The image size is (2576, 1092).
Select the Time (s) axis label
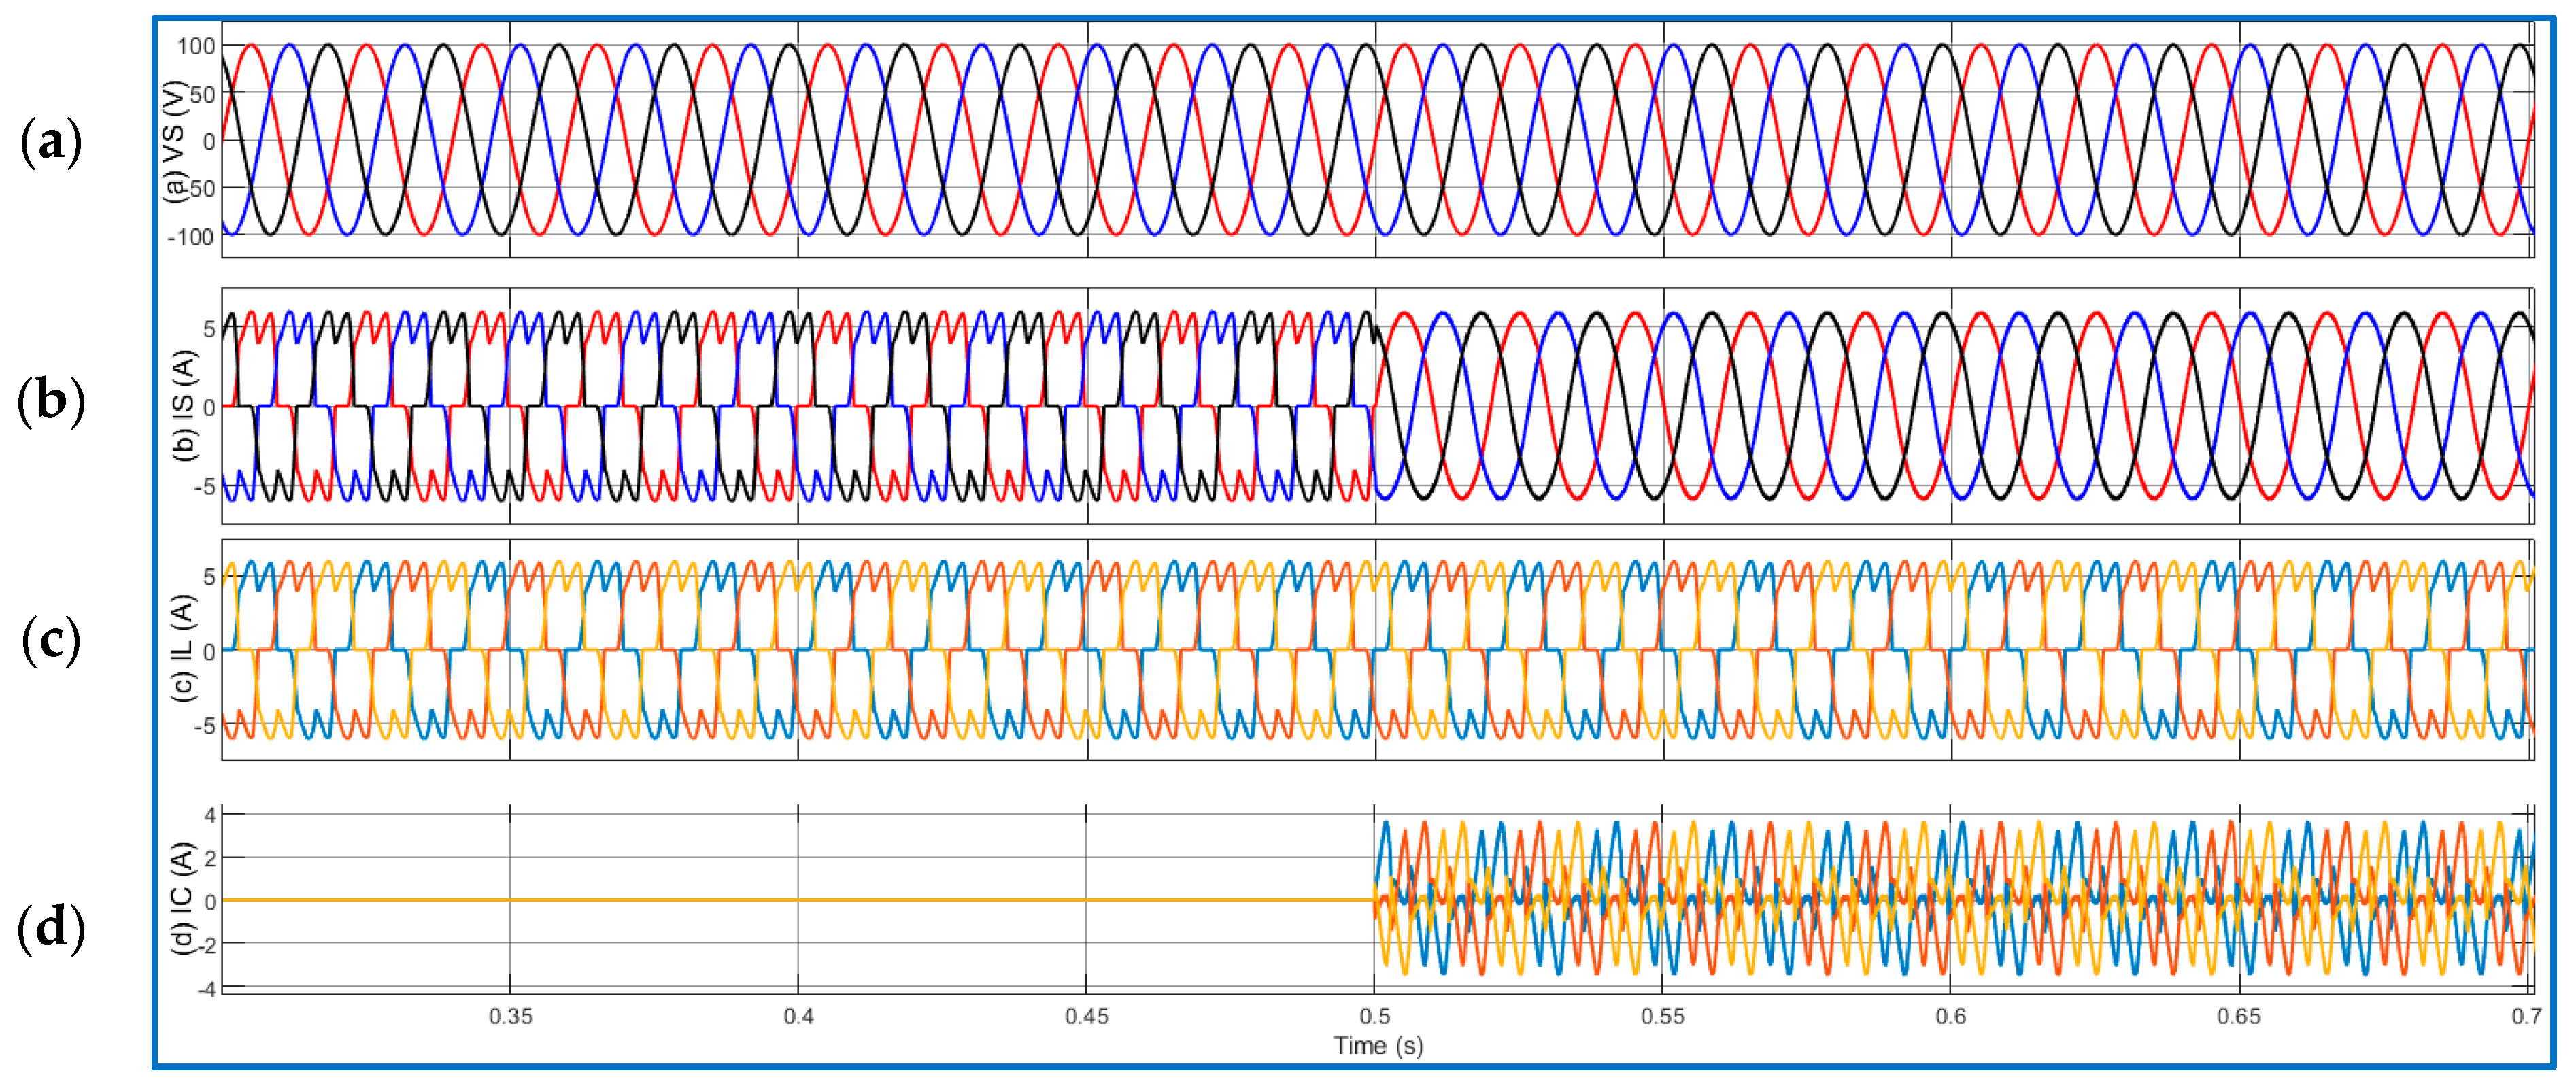[x=1377, y=1046]
